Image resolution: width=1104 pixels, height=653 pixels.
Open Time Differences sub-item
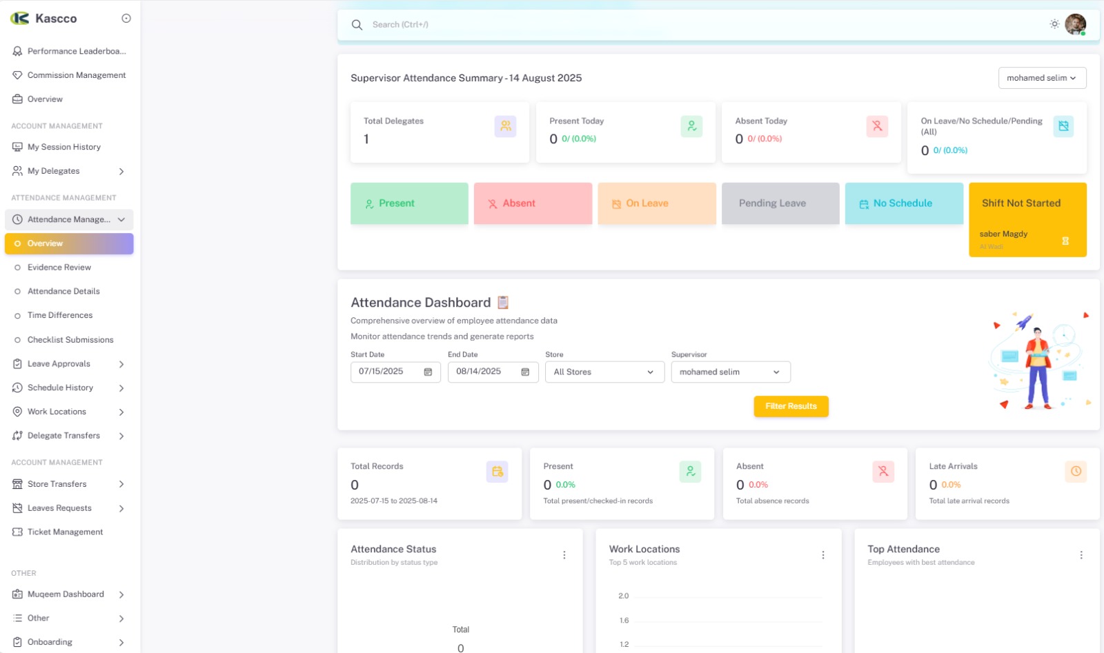point(69,315)
